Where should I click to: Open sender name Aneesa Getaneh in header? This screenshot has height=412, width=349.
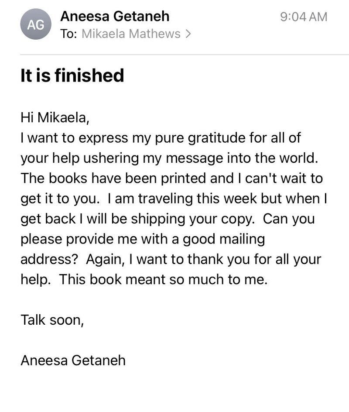[115, 16]
